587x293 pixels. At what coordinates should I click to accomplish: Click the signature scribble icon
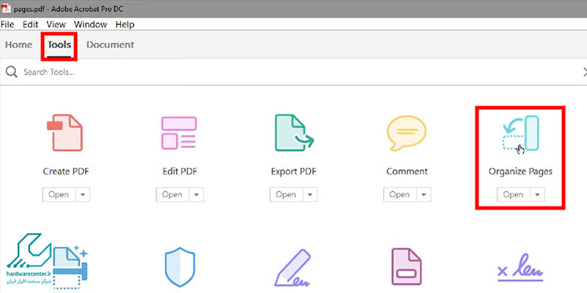point(520,267)
